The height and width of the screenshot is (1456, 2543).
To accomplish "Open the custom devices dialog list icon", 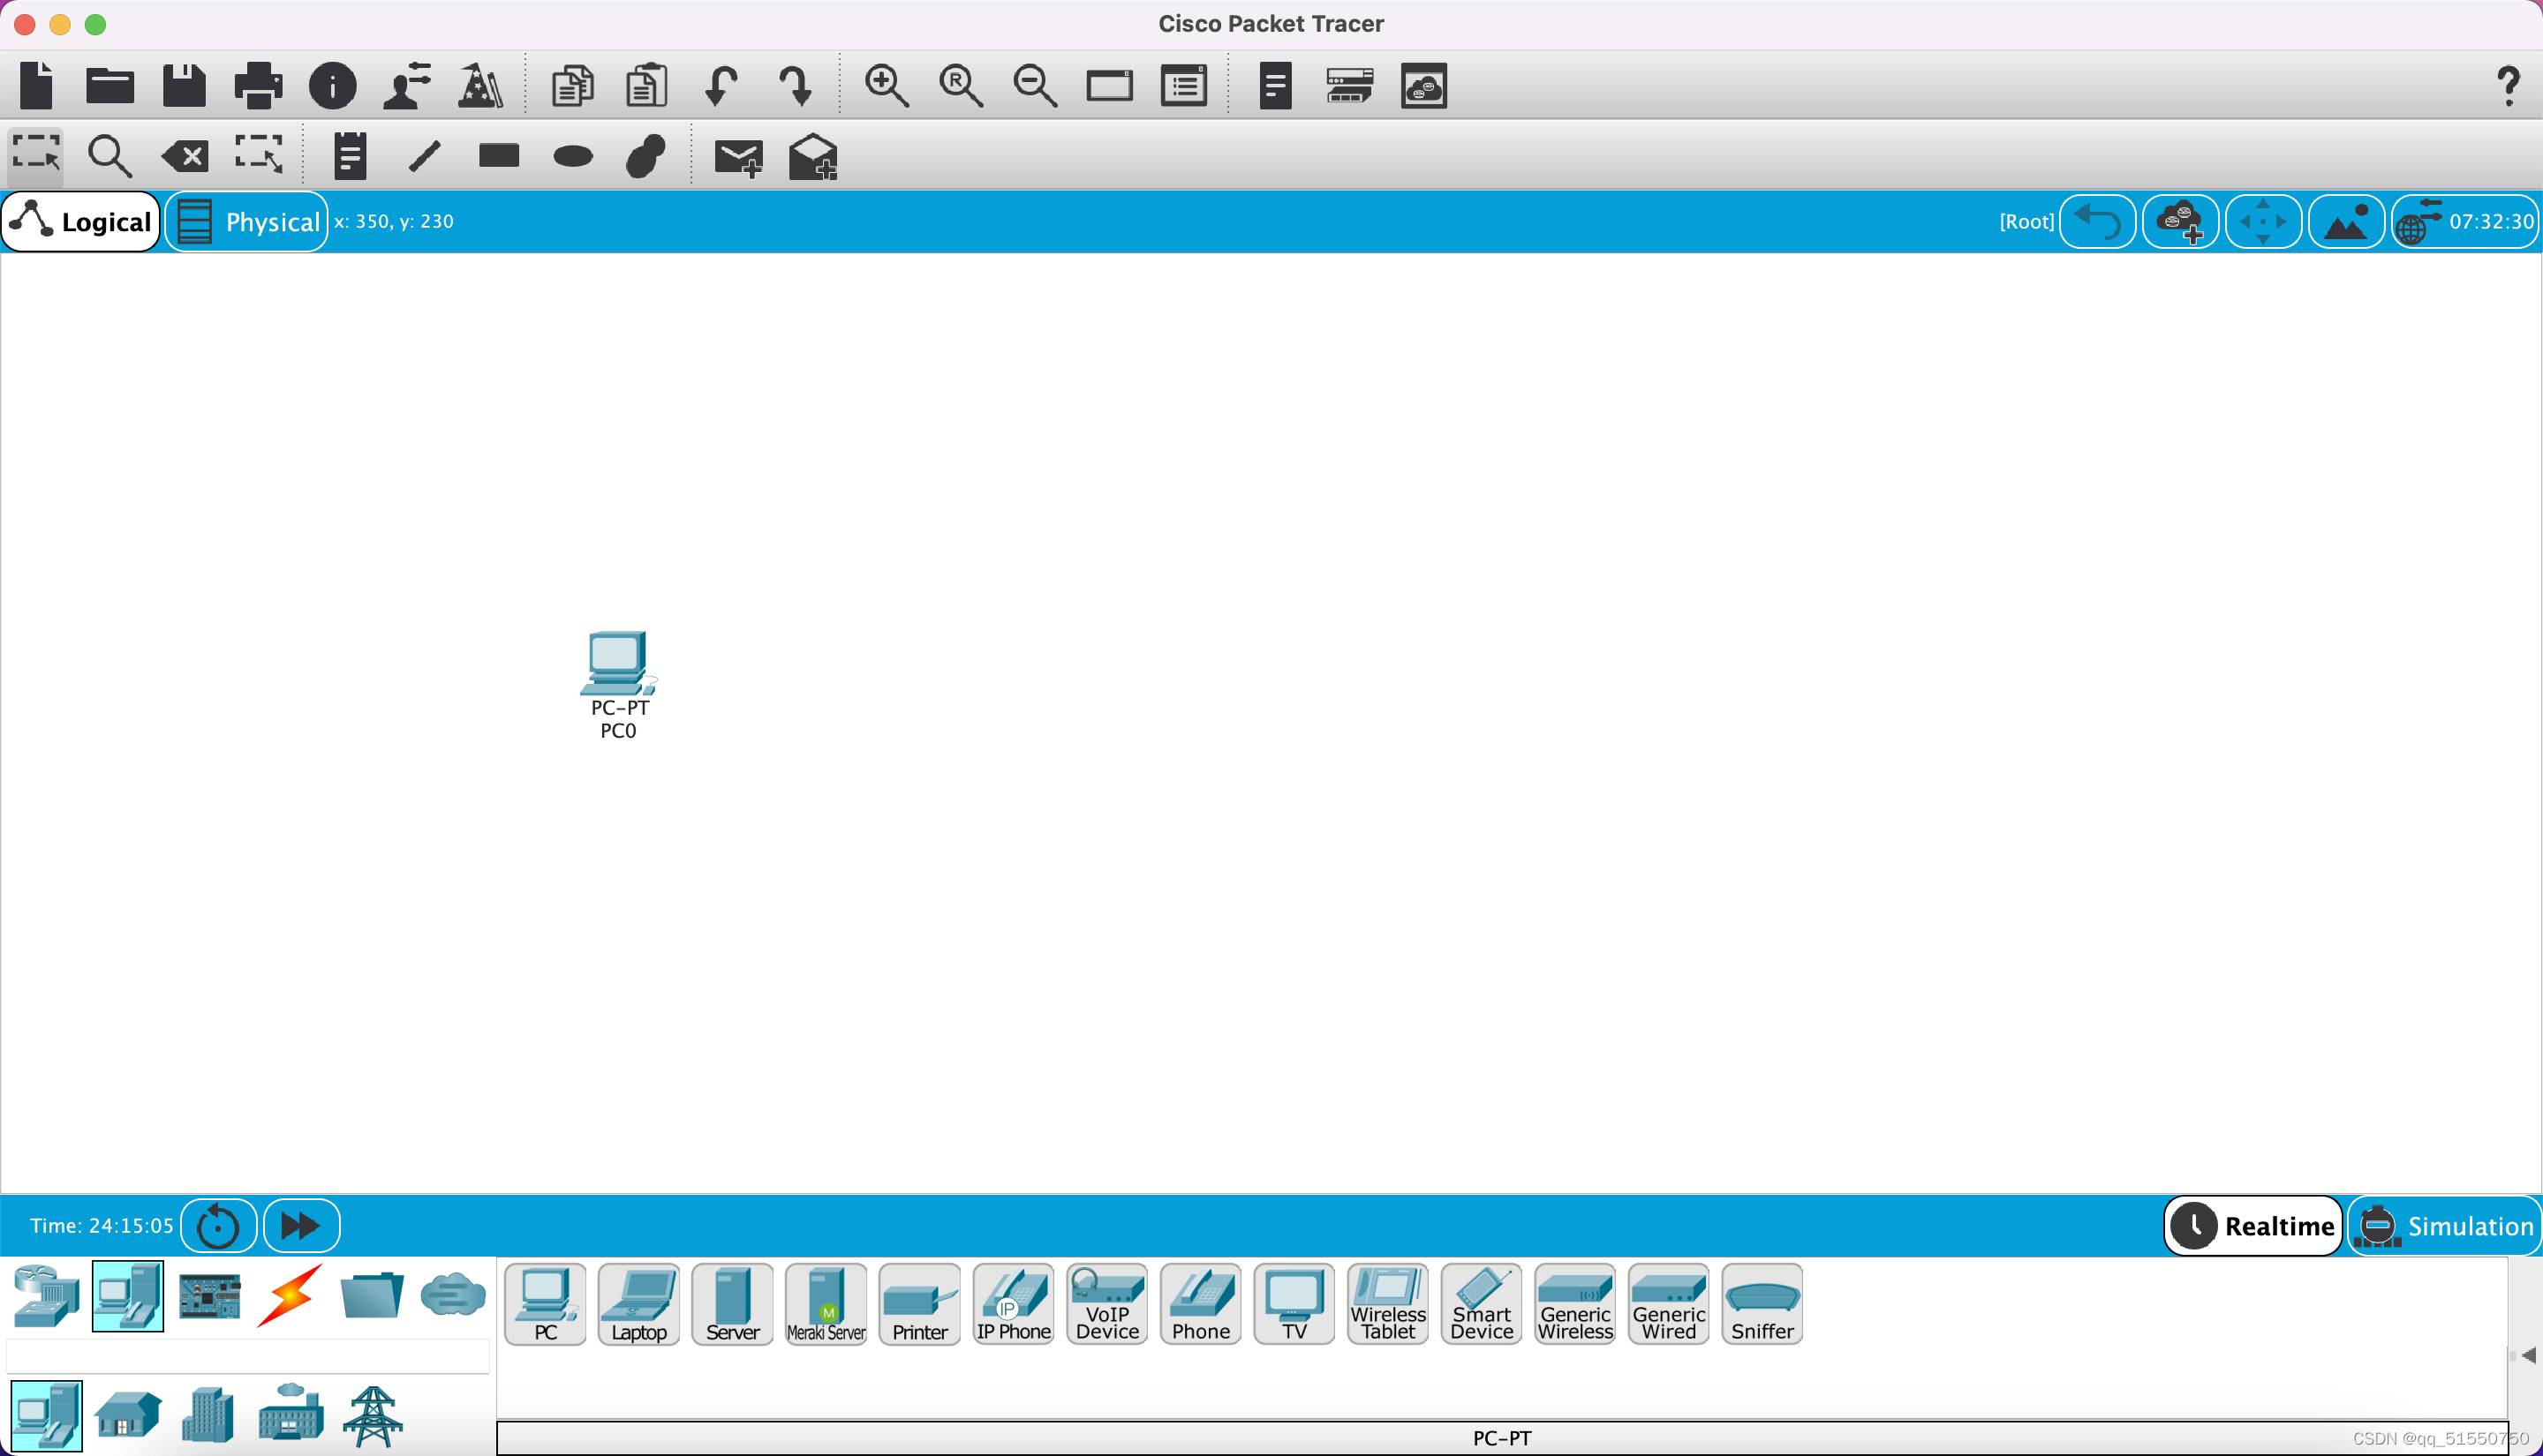I will point(1183,85).
